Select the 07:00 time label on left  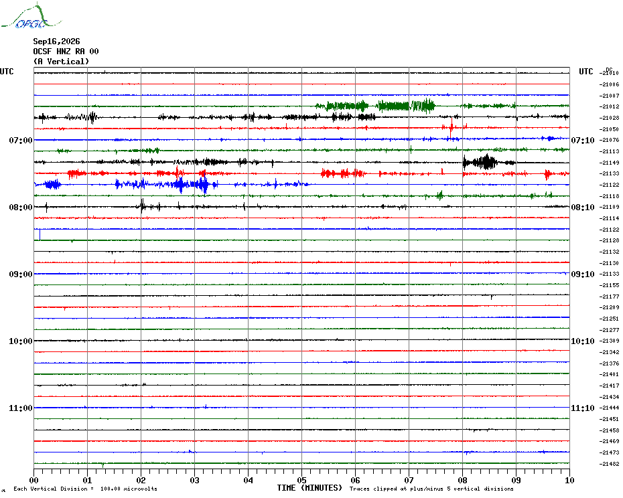click(21, 140)
